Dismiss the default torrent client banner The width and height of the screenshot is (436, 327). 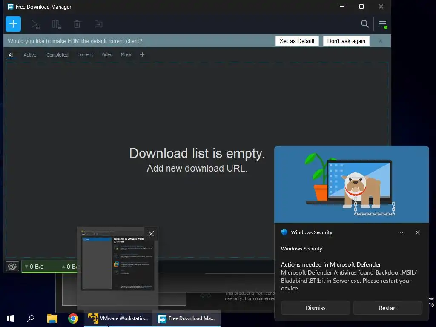click(x=380, y=41)
